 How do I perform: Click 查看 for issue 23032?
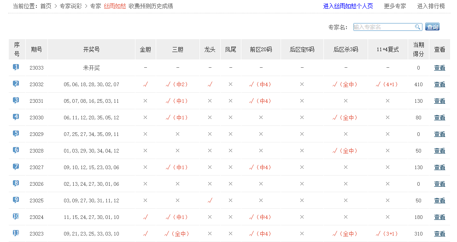(439, 84)
